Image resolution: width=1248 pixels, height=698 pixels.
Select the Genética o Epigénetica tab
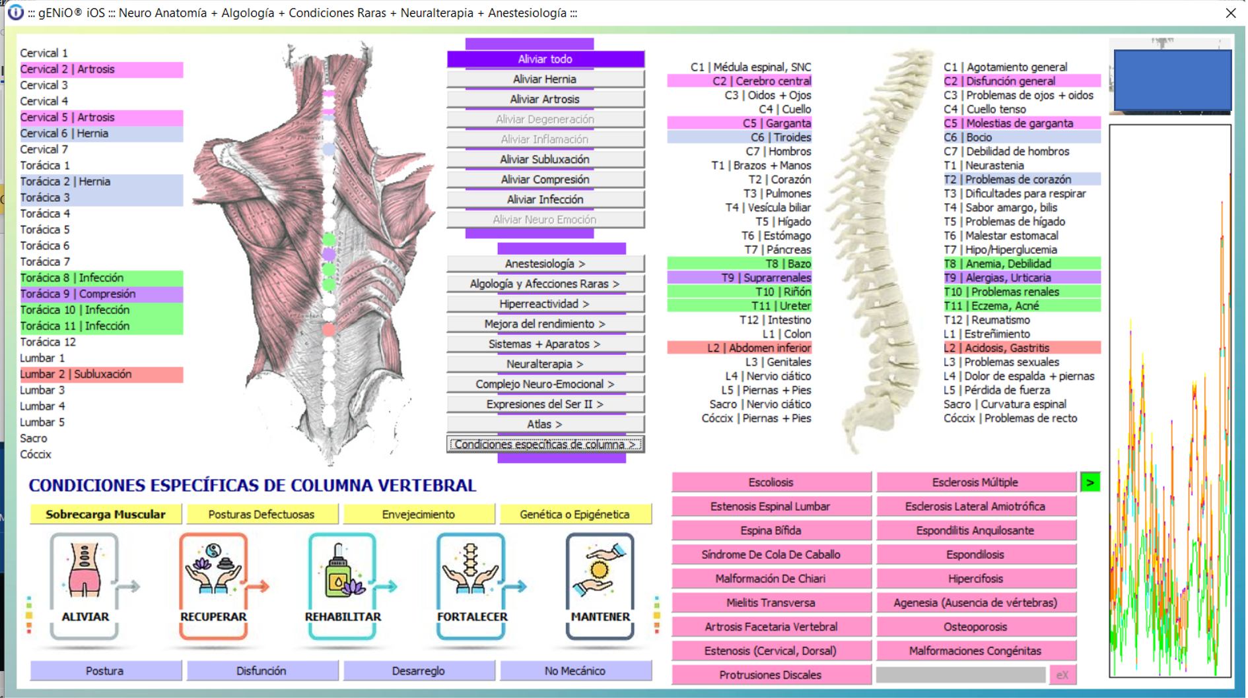click(x=575, y=515)
